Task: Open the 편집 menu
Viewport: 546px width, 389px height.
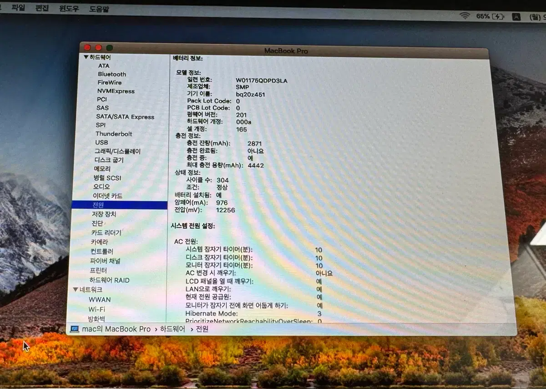Action: (42, 8)
